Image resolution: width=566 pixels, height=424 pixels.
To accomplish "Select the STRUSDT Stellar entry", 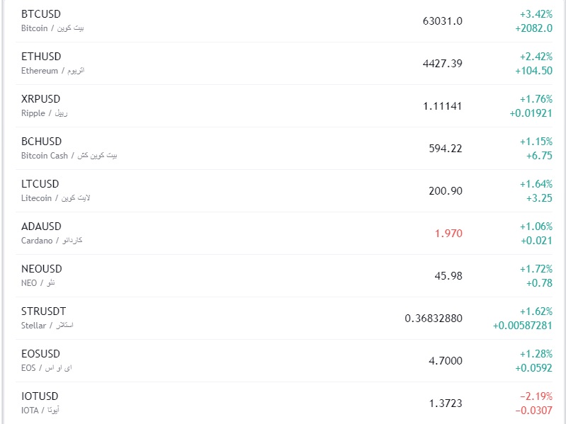I will (43, 311).
